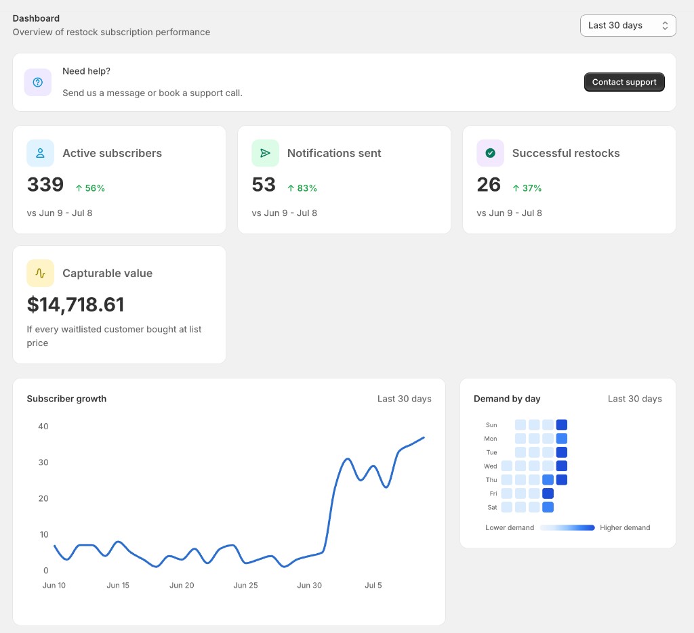Click the Notifications sent paper plane icon
Image resolution: width=694 pixels, height=633 pixels.
[x=265, y=153]
